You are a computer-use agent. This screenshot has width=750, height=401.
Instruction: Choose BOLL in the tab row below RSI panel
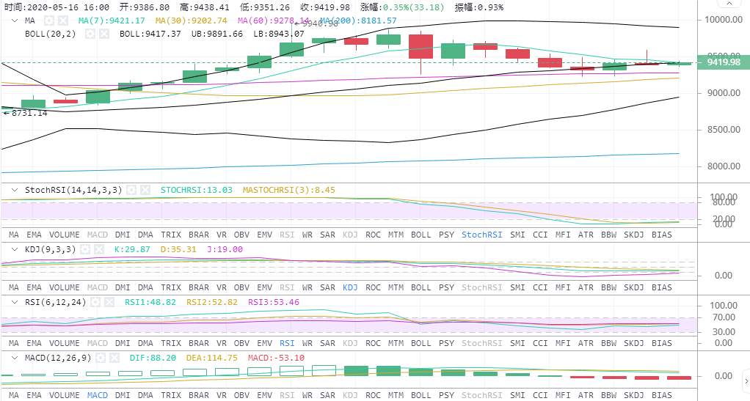tap(421, 343)
